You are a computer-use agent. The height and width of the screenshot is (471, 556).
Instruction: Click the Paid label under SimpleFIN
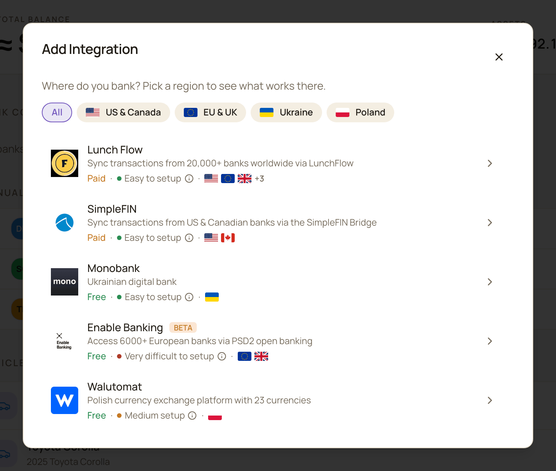coord(96,238)
